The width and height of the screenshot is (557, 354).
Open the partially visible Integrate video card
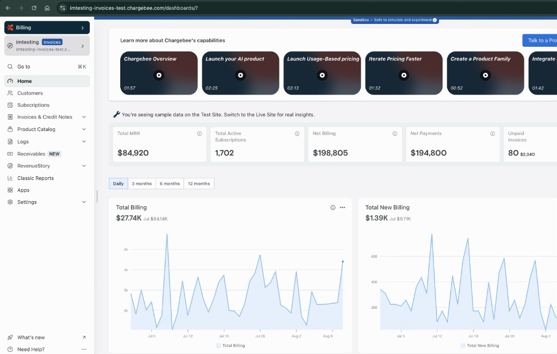543,73
